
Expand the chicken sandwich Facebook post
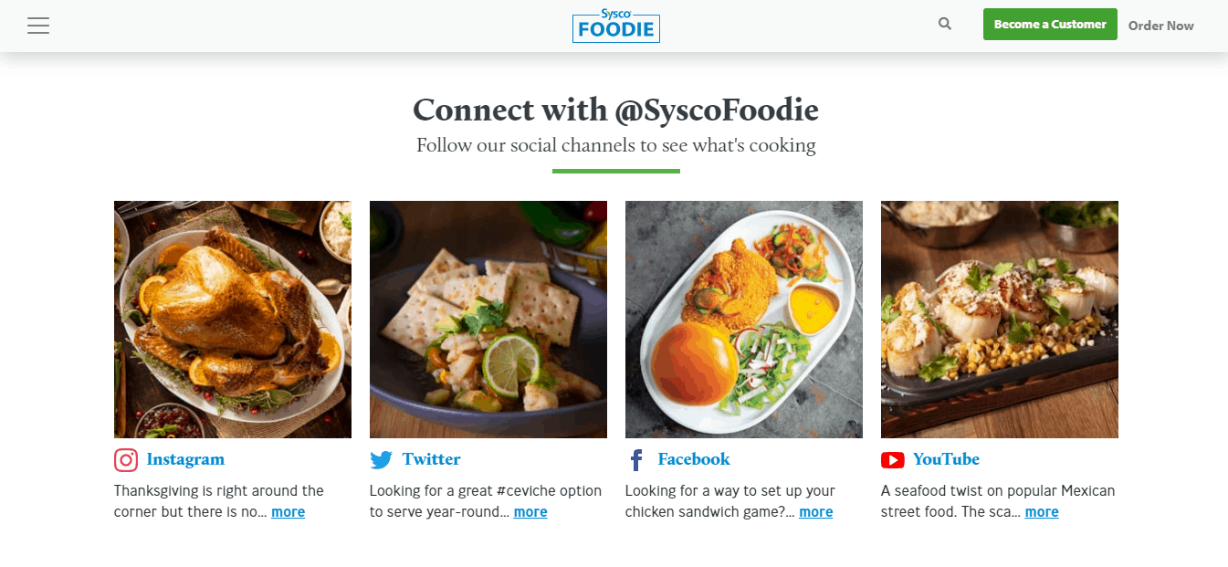(815, 511)
